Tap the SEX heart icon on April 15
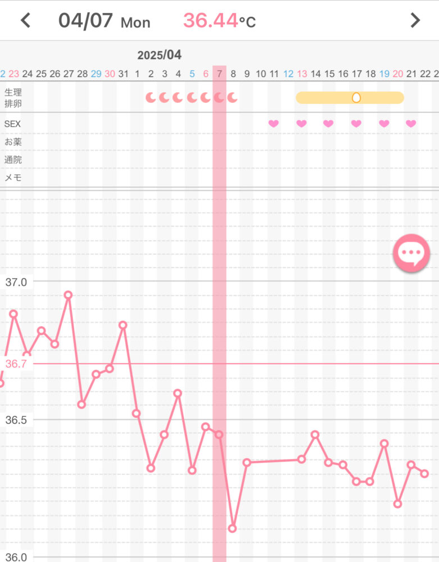Image resolution: width=439 pixels, height=562 pixels. (x=328, y=123)
